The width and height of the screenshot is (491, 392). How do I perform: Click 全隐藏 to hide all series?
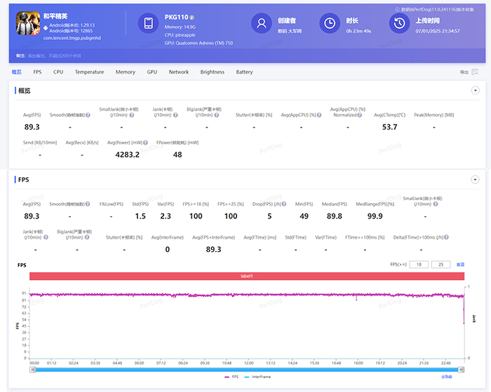[x=446, y=377]
